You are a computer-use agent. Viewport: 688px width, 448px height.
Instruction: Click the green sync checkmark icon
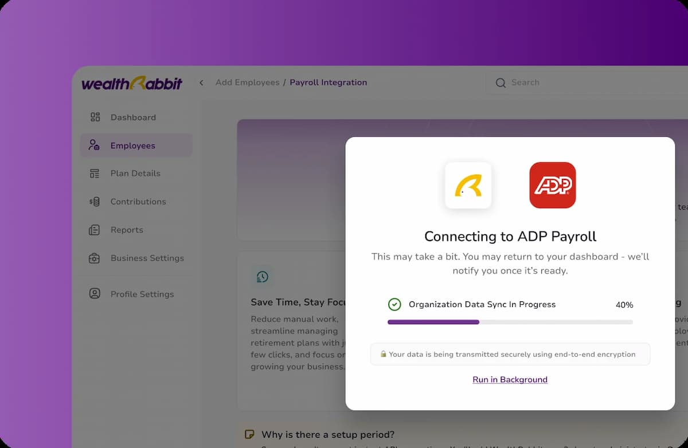(x=394, y=304)
